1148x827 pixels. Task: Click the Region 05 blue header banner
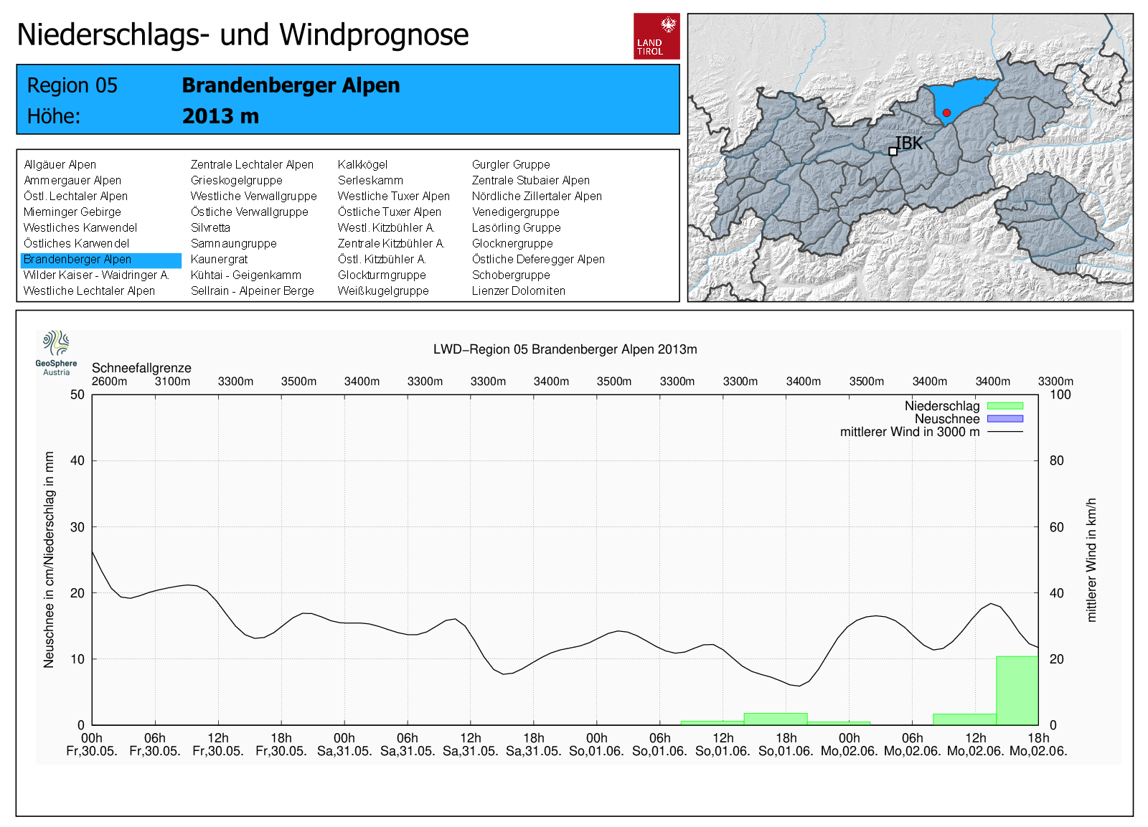tap(348, 100)
